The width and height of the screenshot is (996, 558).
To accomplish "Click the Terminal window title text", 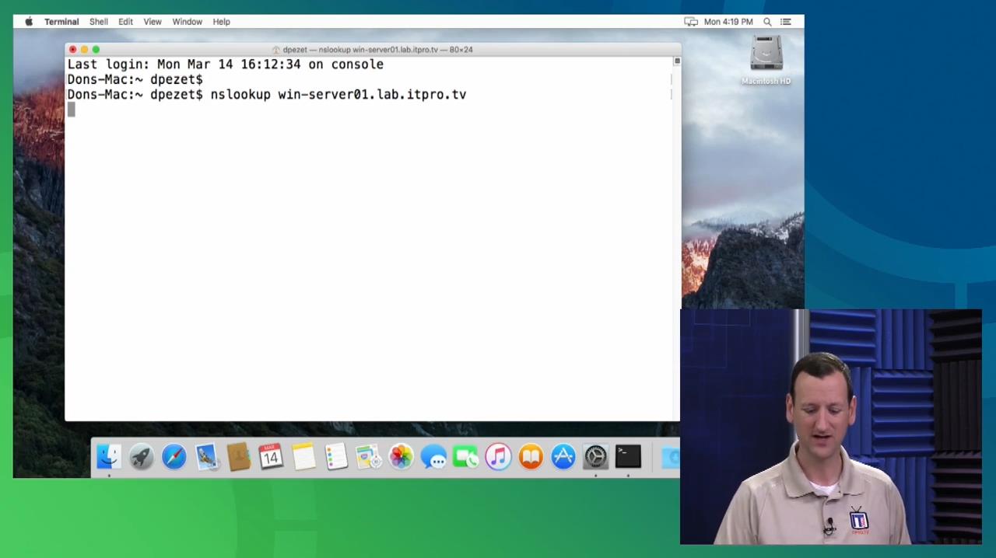I will click(377, 50).
